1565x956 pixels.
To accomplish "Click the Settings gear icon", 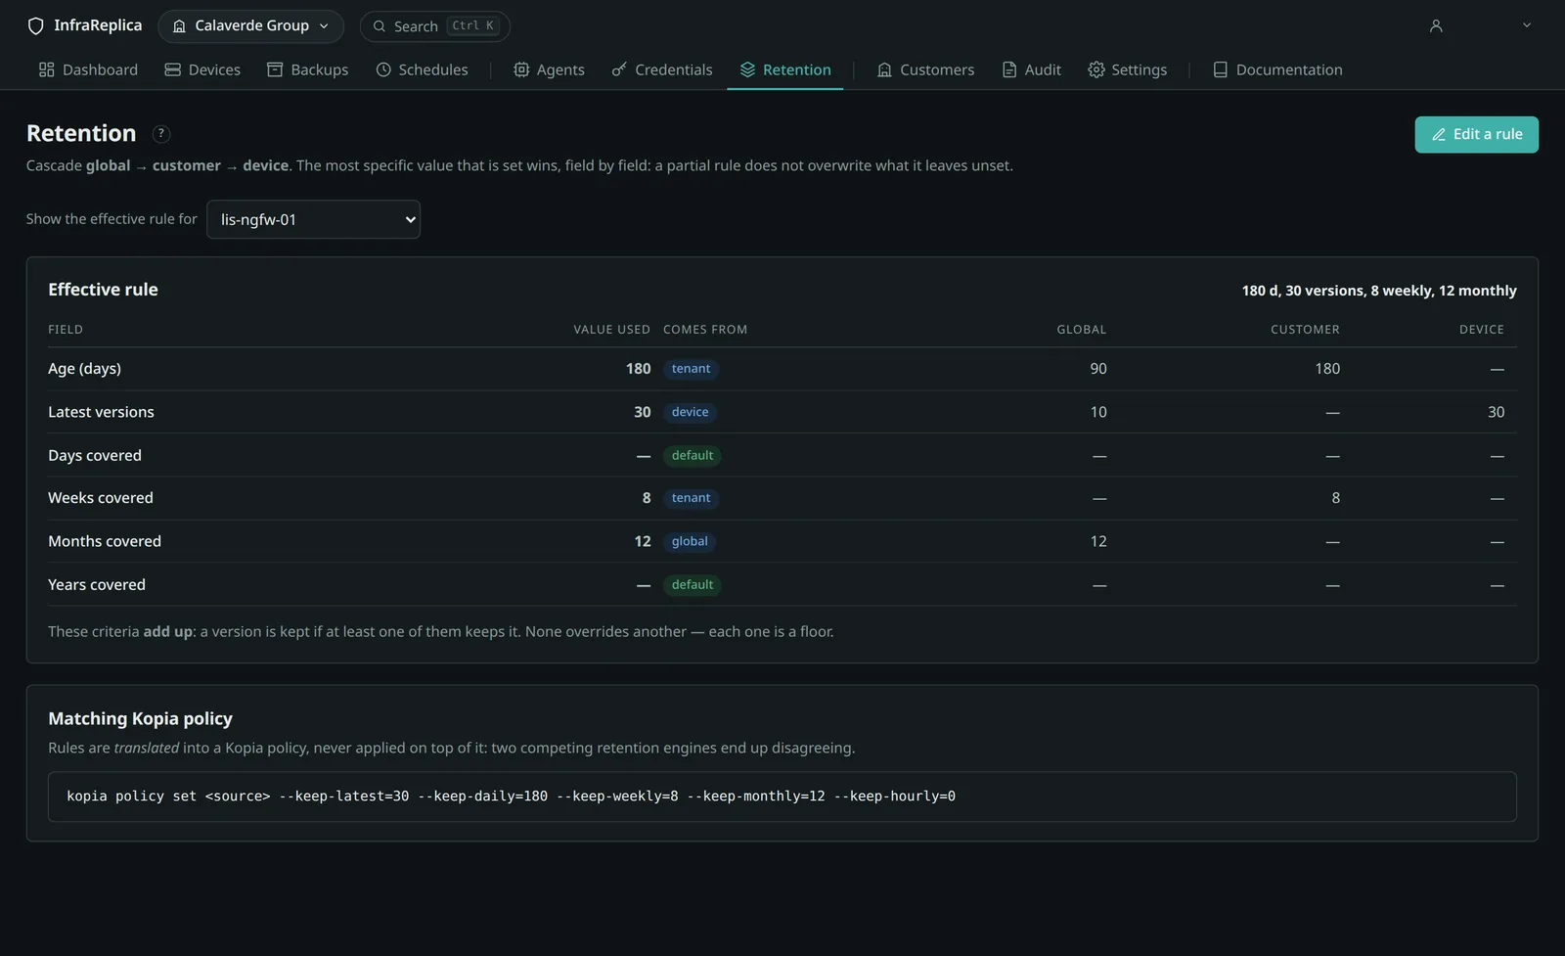I will pos(1096,69).
